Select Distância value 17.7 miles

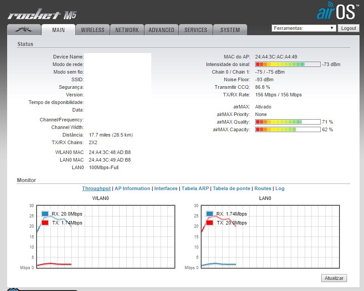pos(111,135)
